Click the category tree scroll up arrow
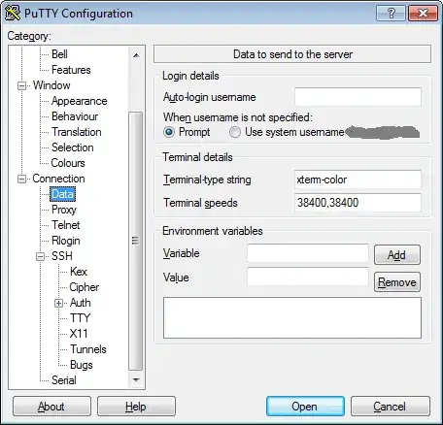 pyautogui.click(x=136, y=55)
